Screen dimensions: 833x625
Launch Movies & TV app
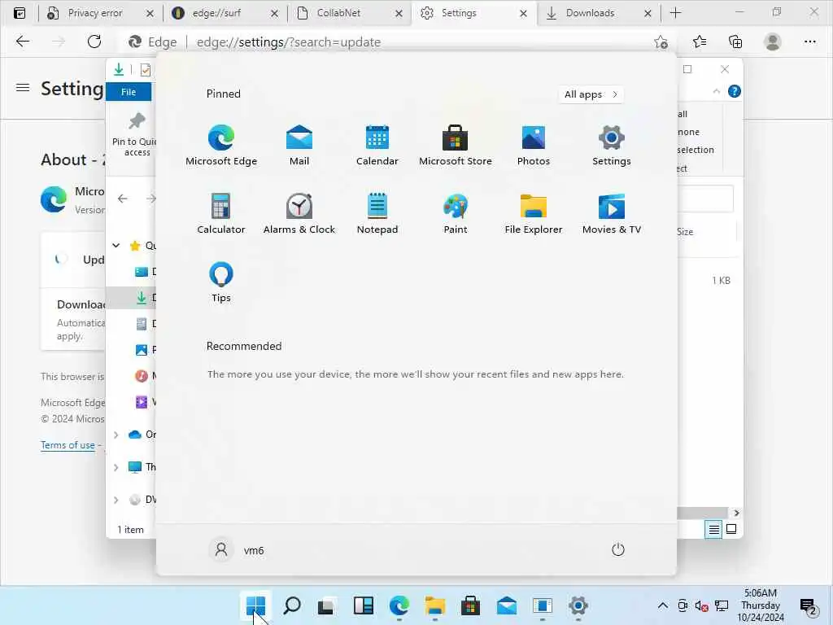(x=612, y=213)
